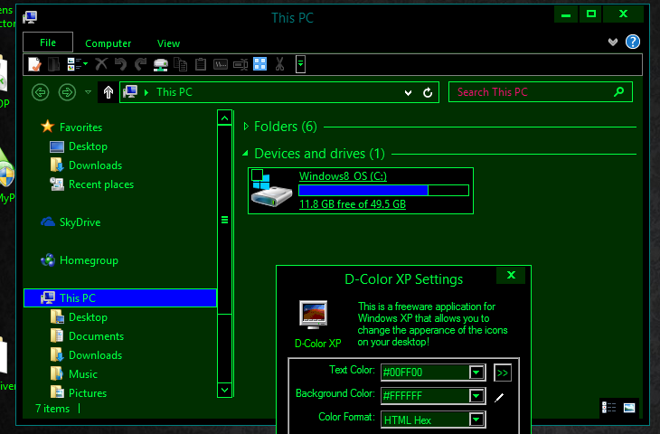Click navigation pane scroll down arrow

pyautogui.click(x=225, y=390)
